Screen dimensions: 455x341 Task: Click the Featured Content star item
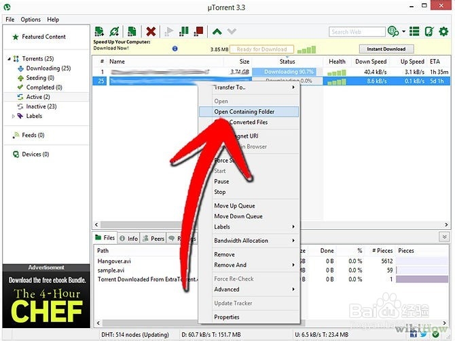coord(39,37)
